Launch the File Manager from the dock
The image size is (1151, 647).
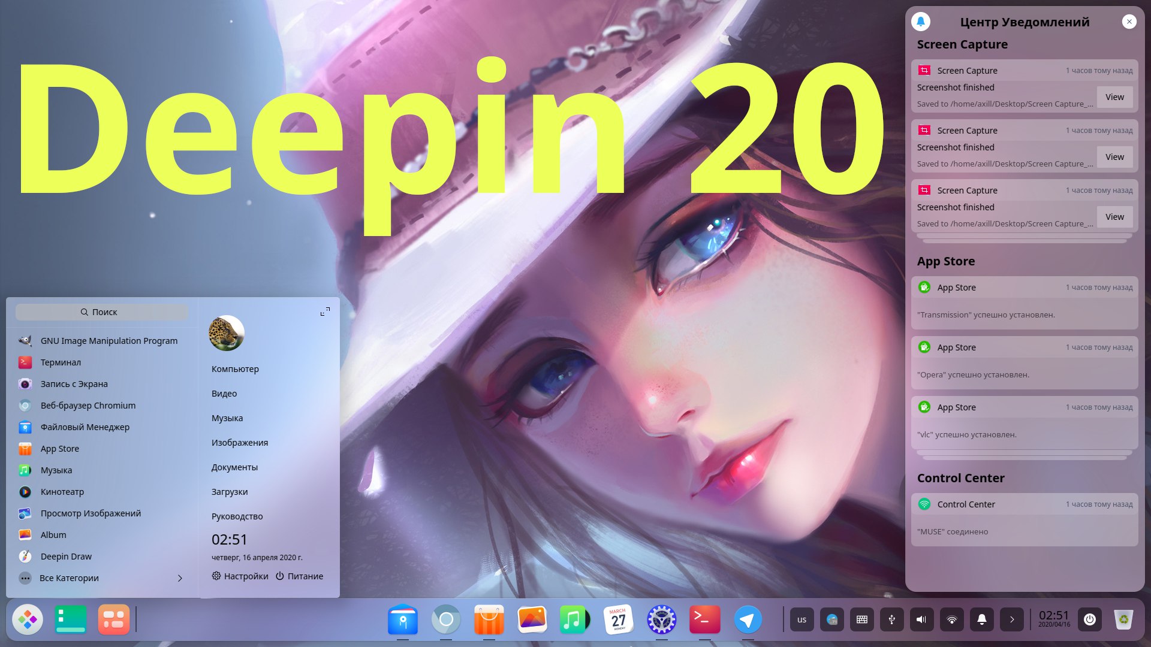(x=403, y=619)
